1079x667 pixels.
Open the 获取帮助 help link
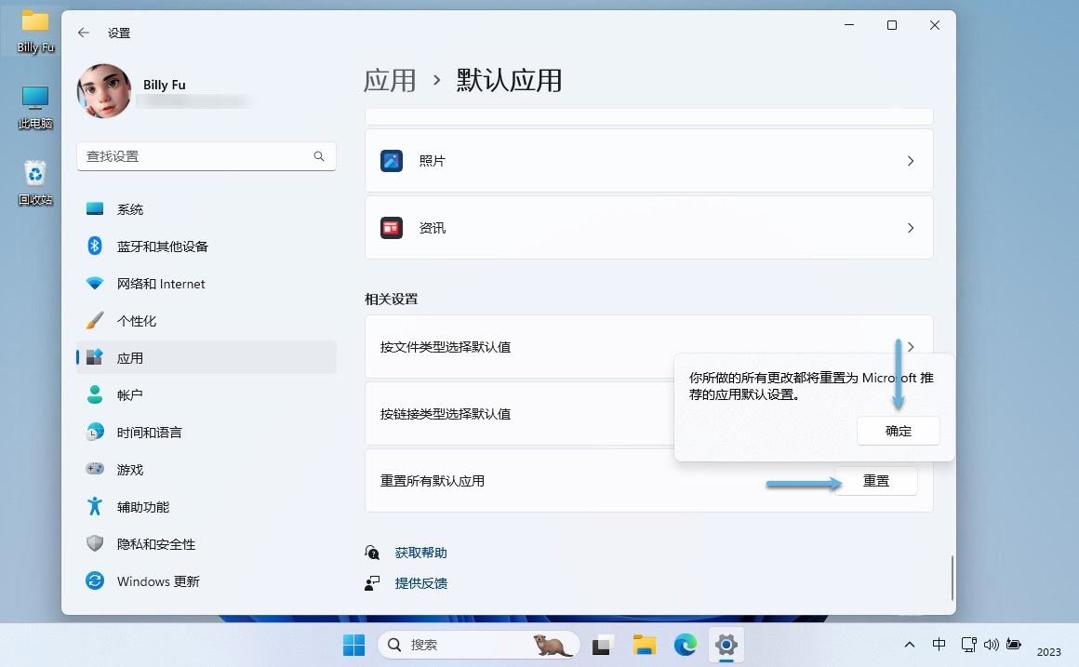pyautogui.click(x=420, y=553)
